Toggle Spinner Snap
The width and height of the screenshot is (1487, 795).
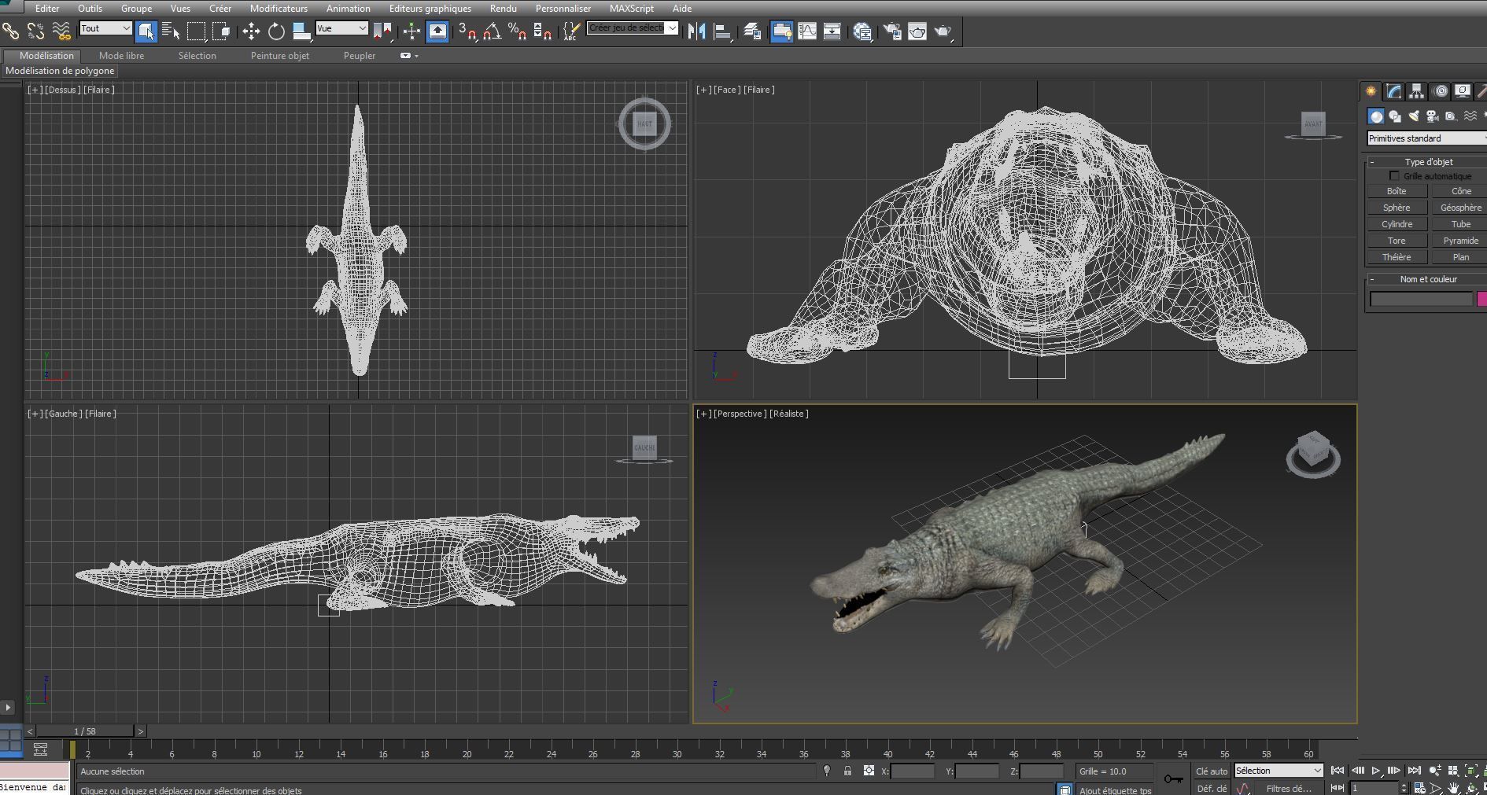543,31
